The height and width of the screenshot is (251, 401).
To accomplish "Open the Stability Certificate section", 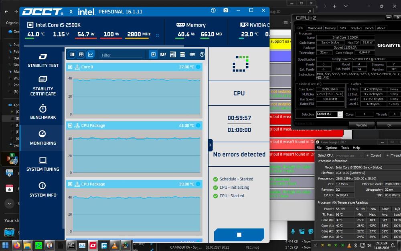I will [x=43, y=86].
